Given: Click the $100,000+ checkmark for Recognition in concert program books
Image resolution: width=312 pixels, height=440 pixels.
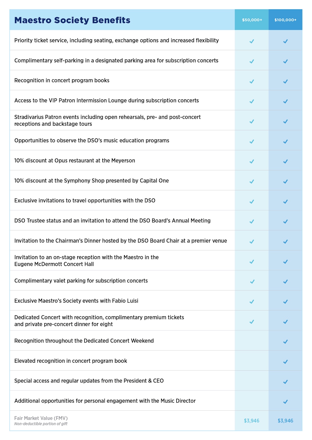Looking at the screenshot, I should pyautogui.click(x=285, y=81).
